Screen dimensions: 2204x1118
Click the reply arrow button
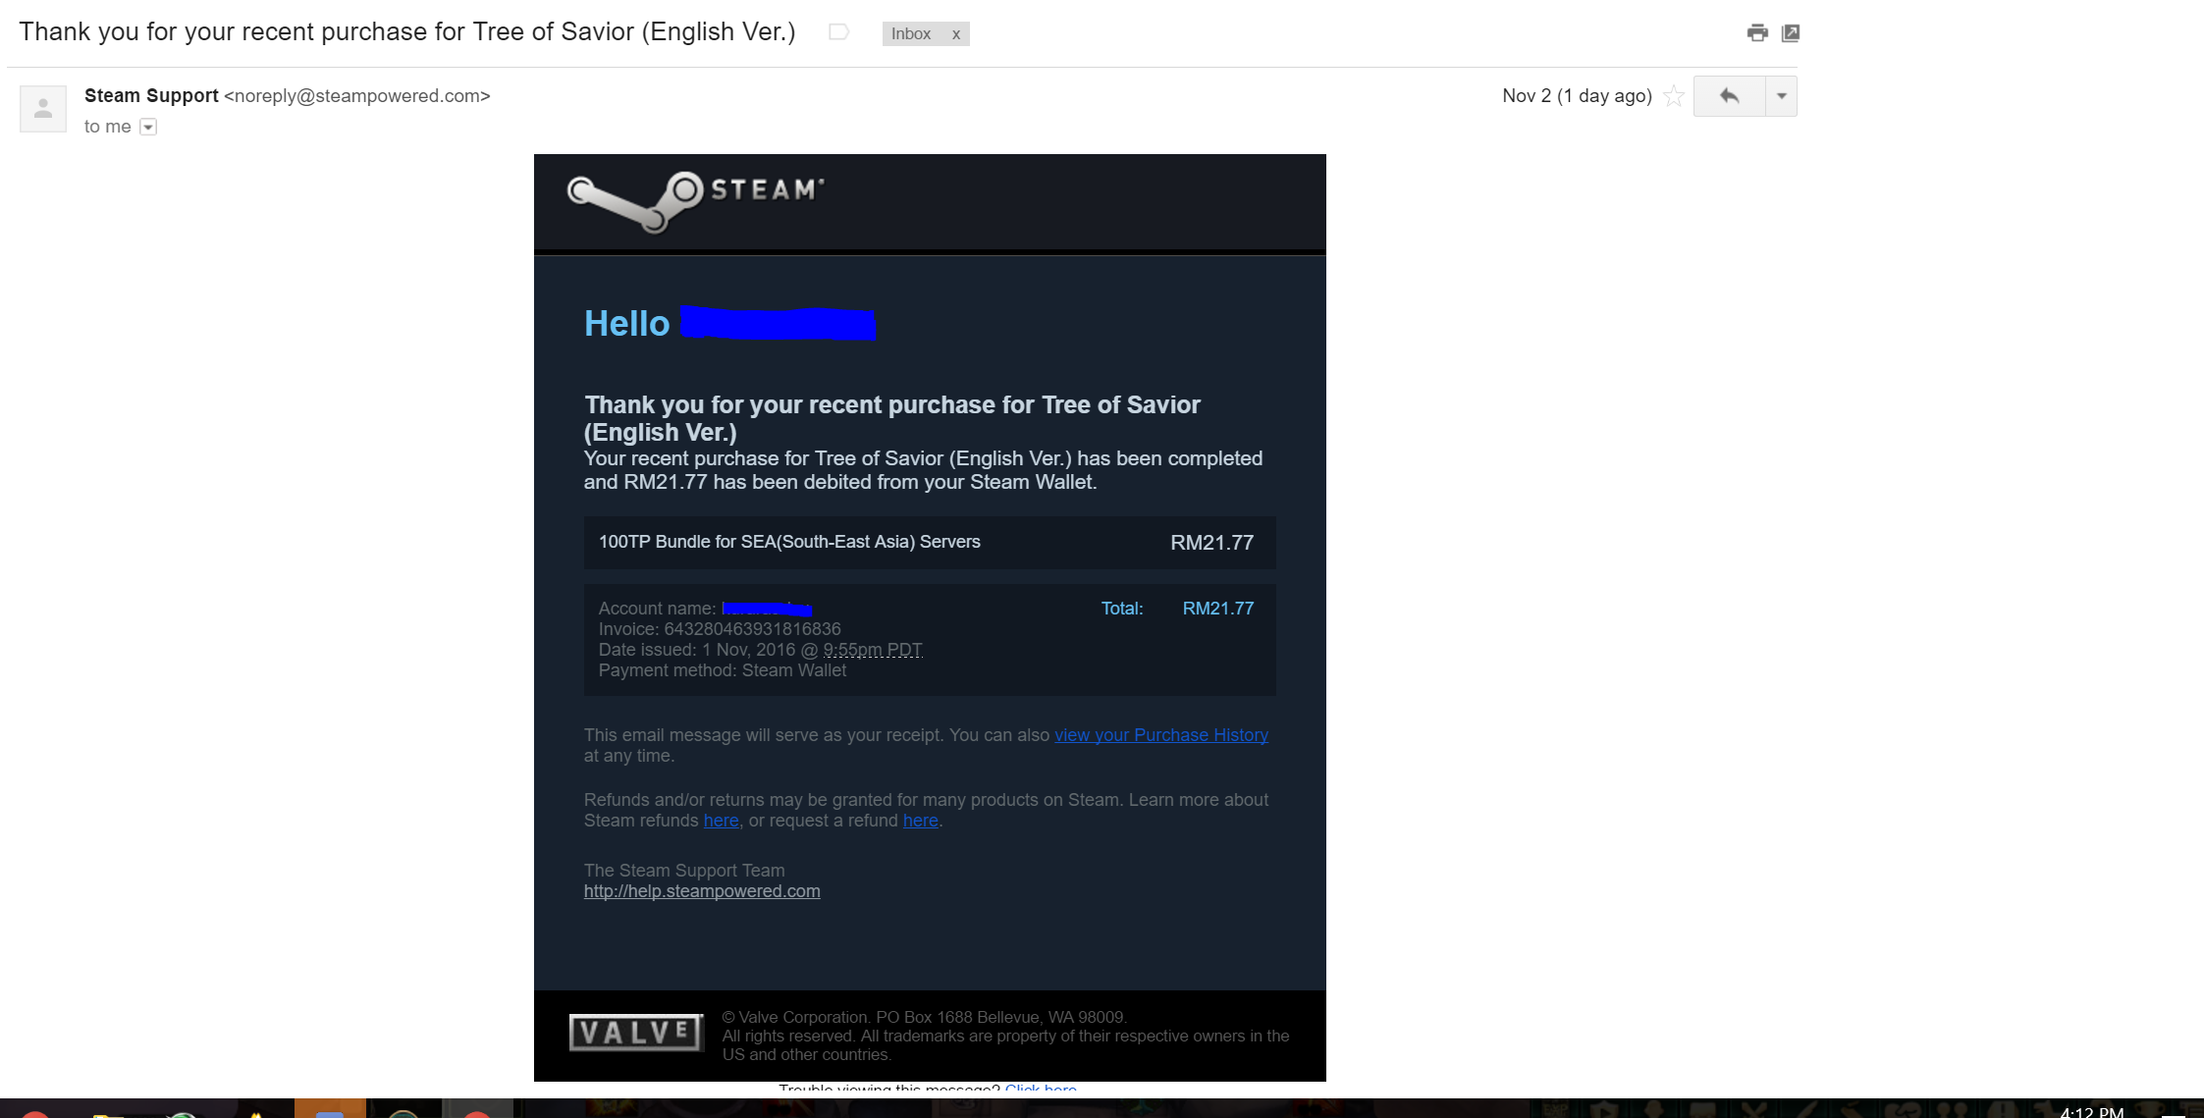(x=1729, y=96)
